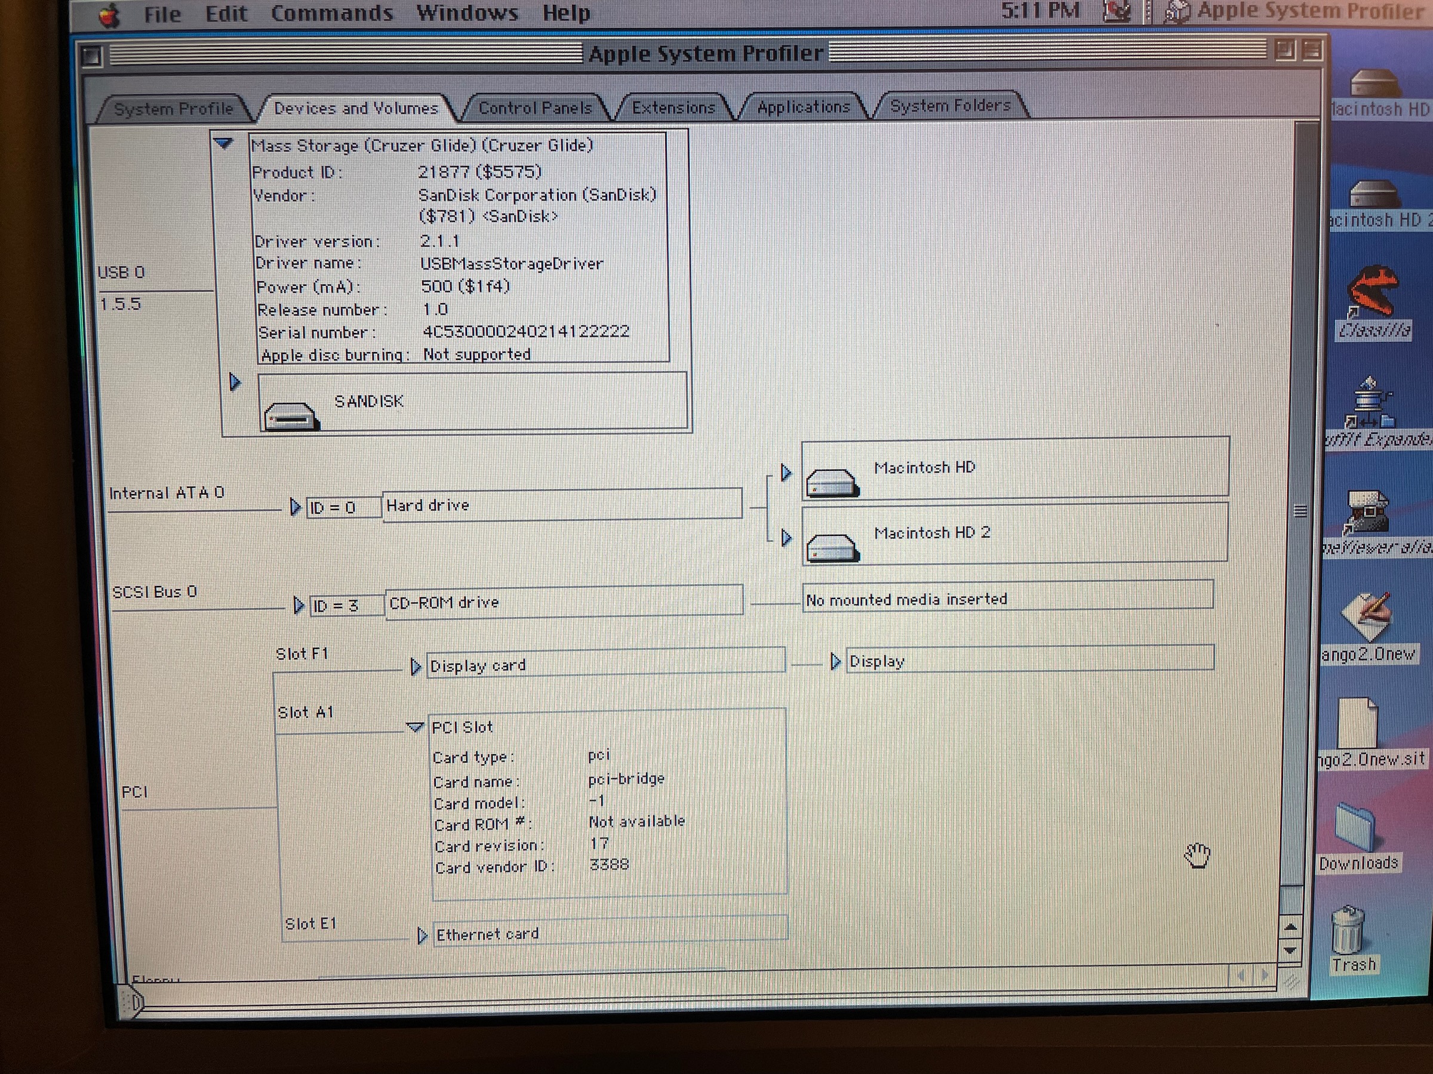Click the serial number 4C530000240214122222
This screenshot has height=1074, width=1433.
pos(526,332)
